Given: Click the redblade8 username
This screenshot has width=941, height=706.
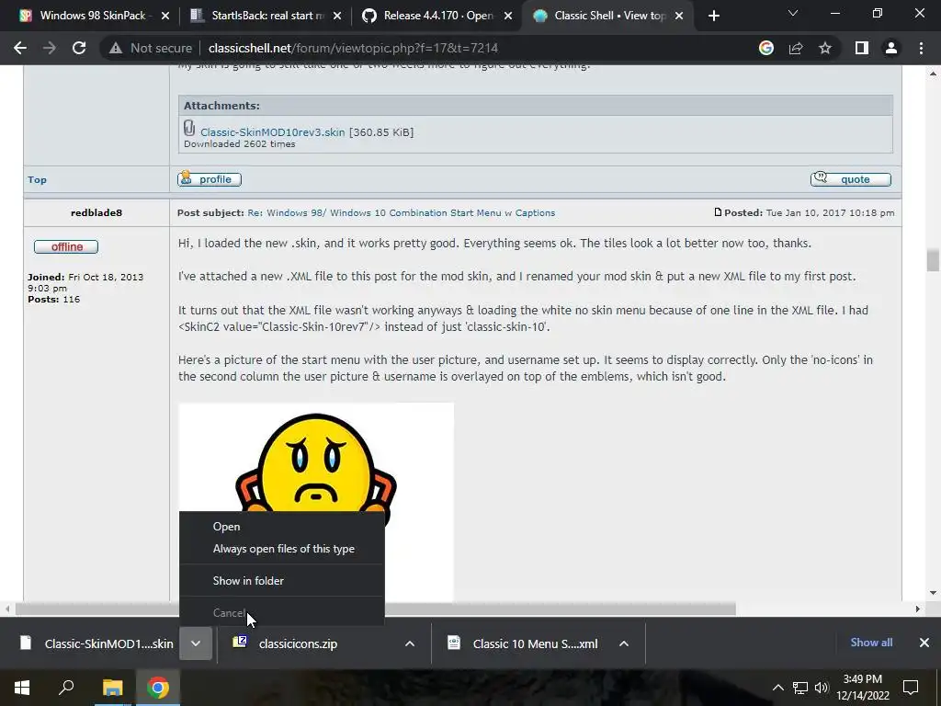Looking at the screenshot, I should coord(96,212).
